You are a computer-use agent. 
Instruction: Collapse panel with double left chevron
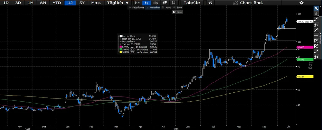[x=210, y=3]
